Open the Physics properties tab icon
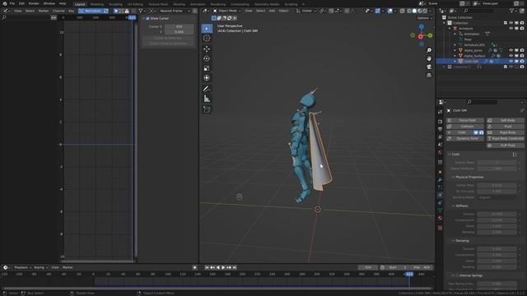Screen dimensions: 527x296 pos(440,195)
